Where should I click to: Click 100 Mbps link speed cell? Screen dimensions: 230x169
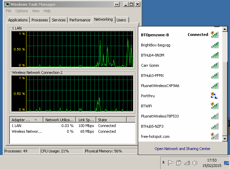(x=86, y=126)
